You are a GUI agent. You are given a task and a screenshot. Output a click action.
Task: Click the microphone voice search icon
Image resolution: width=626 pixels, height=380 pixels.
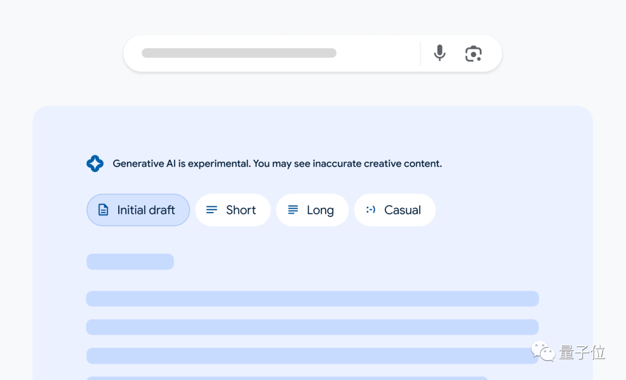tap(440, 53)
